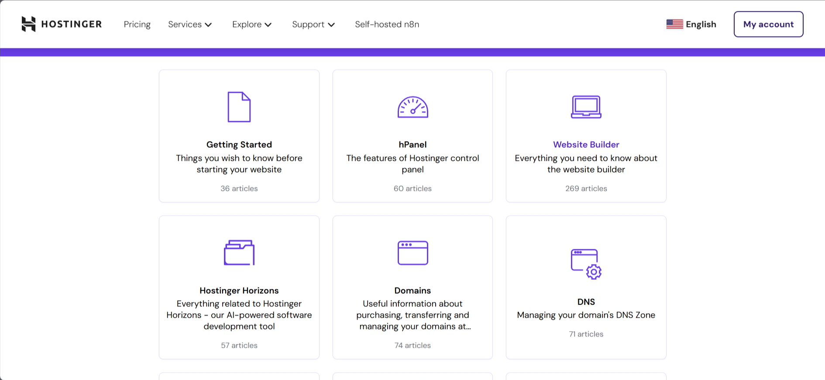Open the Domains category title
The image size is (825, 380).
[412, 290]
